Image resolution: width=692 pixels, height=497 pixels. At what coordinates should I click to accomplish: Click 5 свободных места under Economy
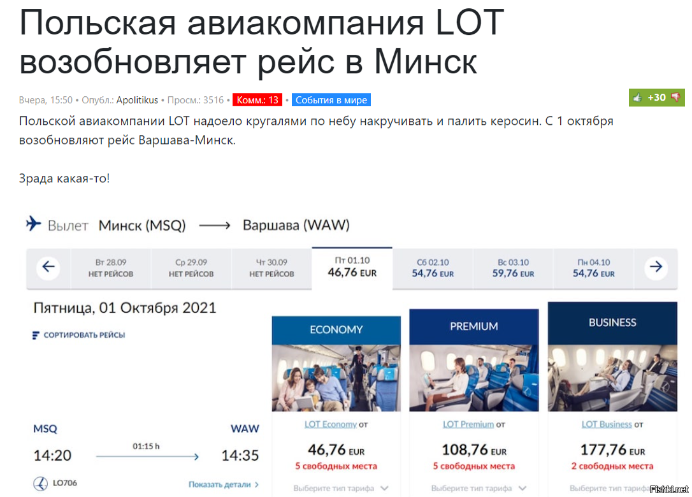tap(336, 466)
